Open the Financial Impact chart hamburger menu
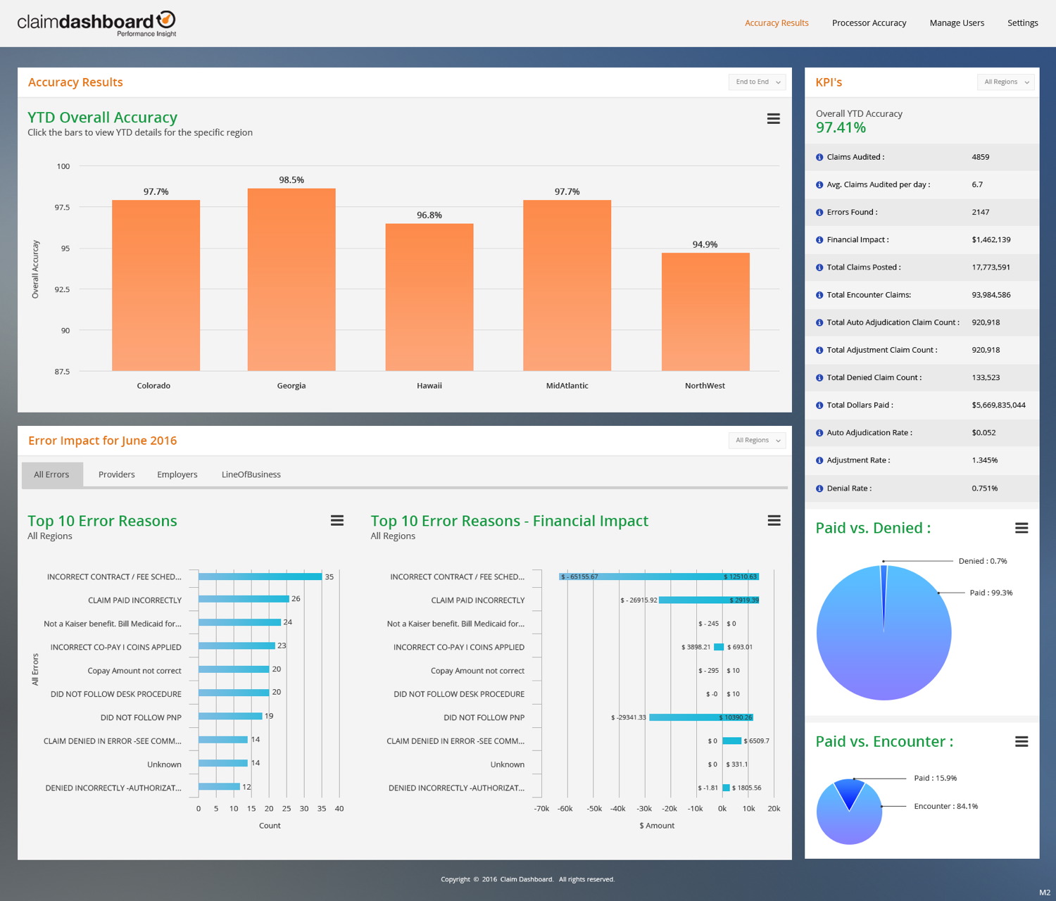 click(774, 520)
